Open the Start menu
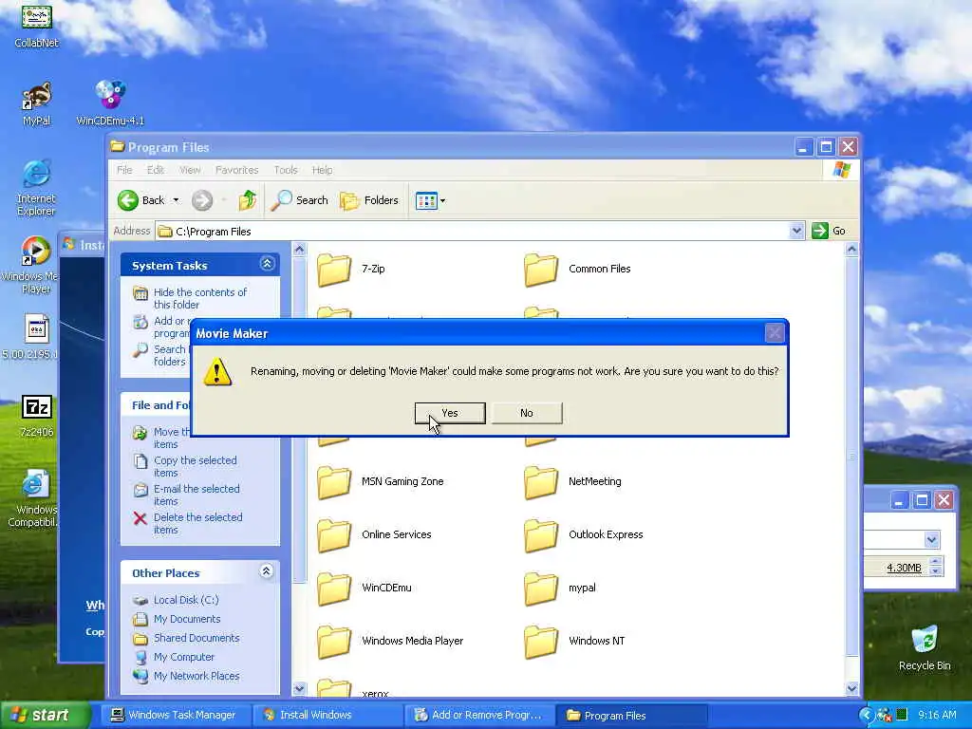The image size is (972, 729). tap(45, 715)
